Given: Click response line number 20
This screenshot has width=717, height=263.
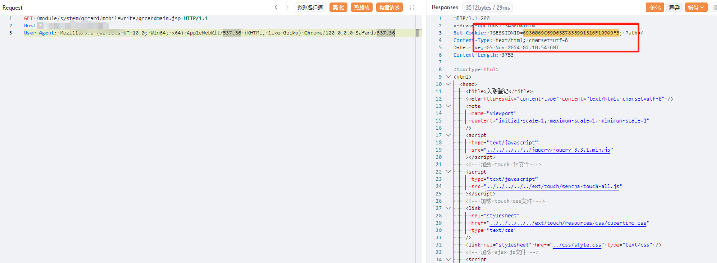Looking at the screenshot, I should tap(438, 157).
